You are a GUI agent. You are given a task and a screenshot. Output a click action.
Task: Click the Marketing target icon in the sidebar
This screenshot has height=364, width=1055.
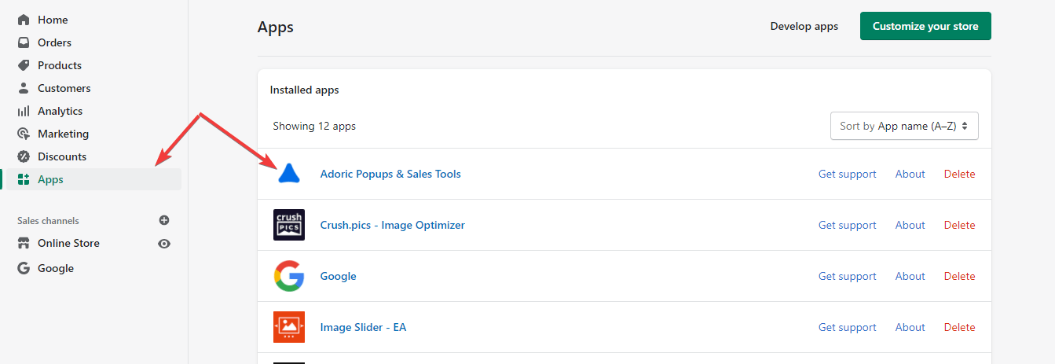point(24,134)
